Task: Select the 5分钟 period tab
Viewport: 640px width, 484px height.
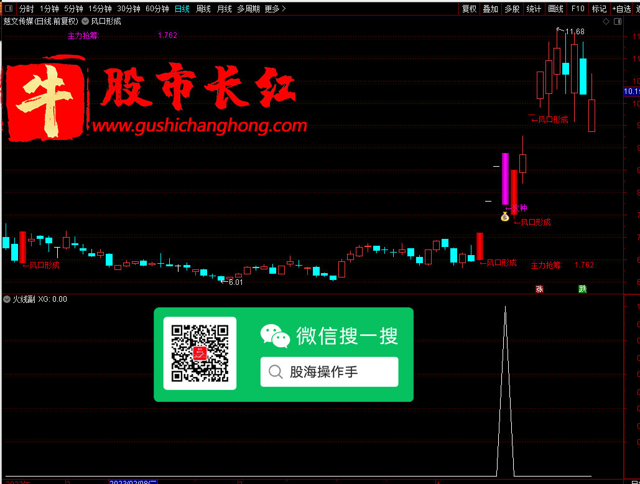Action: point(73,9)
